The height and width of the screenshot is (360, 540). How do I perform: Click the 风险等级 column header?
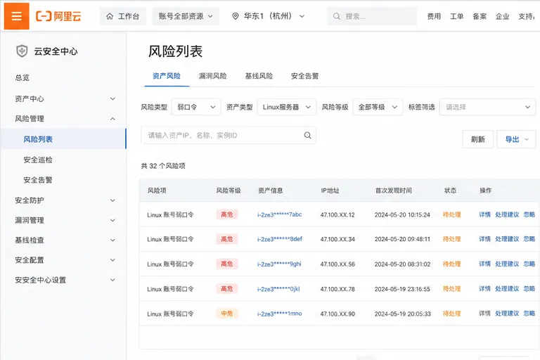click(229, 191)
